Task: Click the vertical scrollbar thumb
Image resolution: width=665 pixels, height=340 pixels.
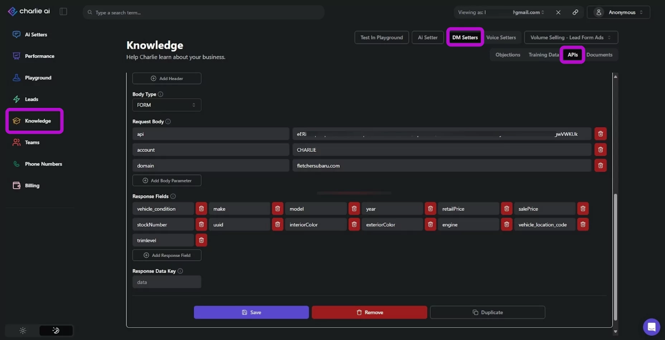Action: click(x=616, y=257)
